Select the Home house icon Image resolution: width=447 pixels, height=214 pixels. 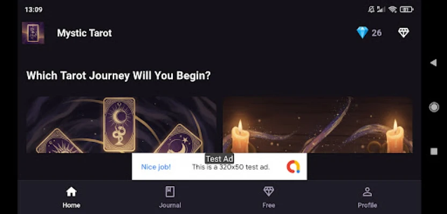tap(71, 192)
